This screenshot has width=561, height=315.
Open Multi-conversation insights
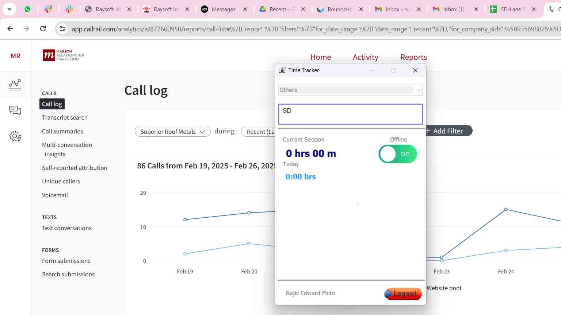point(67,149)
